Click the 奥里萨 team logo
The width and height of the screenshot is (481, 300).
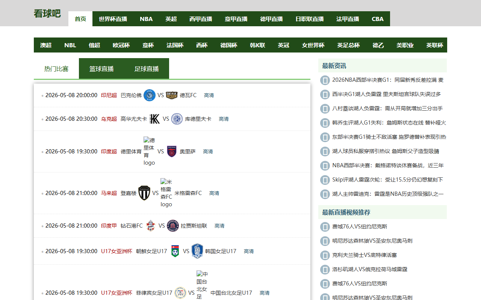point(172,151)
